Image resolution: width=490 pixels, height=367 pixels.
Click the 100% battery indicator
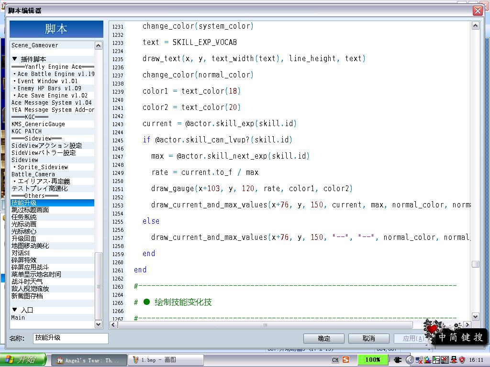(373, 359)
